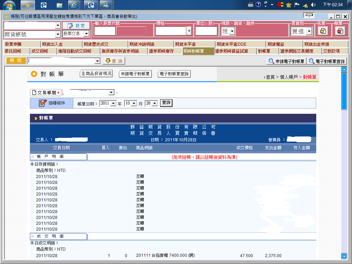Click the network signal tray icon
Viewport: 352px width, 264px height.
[305, 5]
